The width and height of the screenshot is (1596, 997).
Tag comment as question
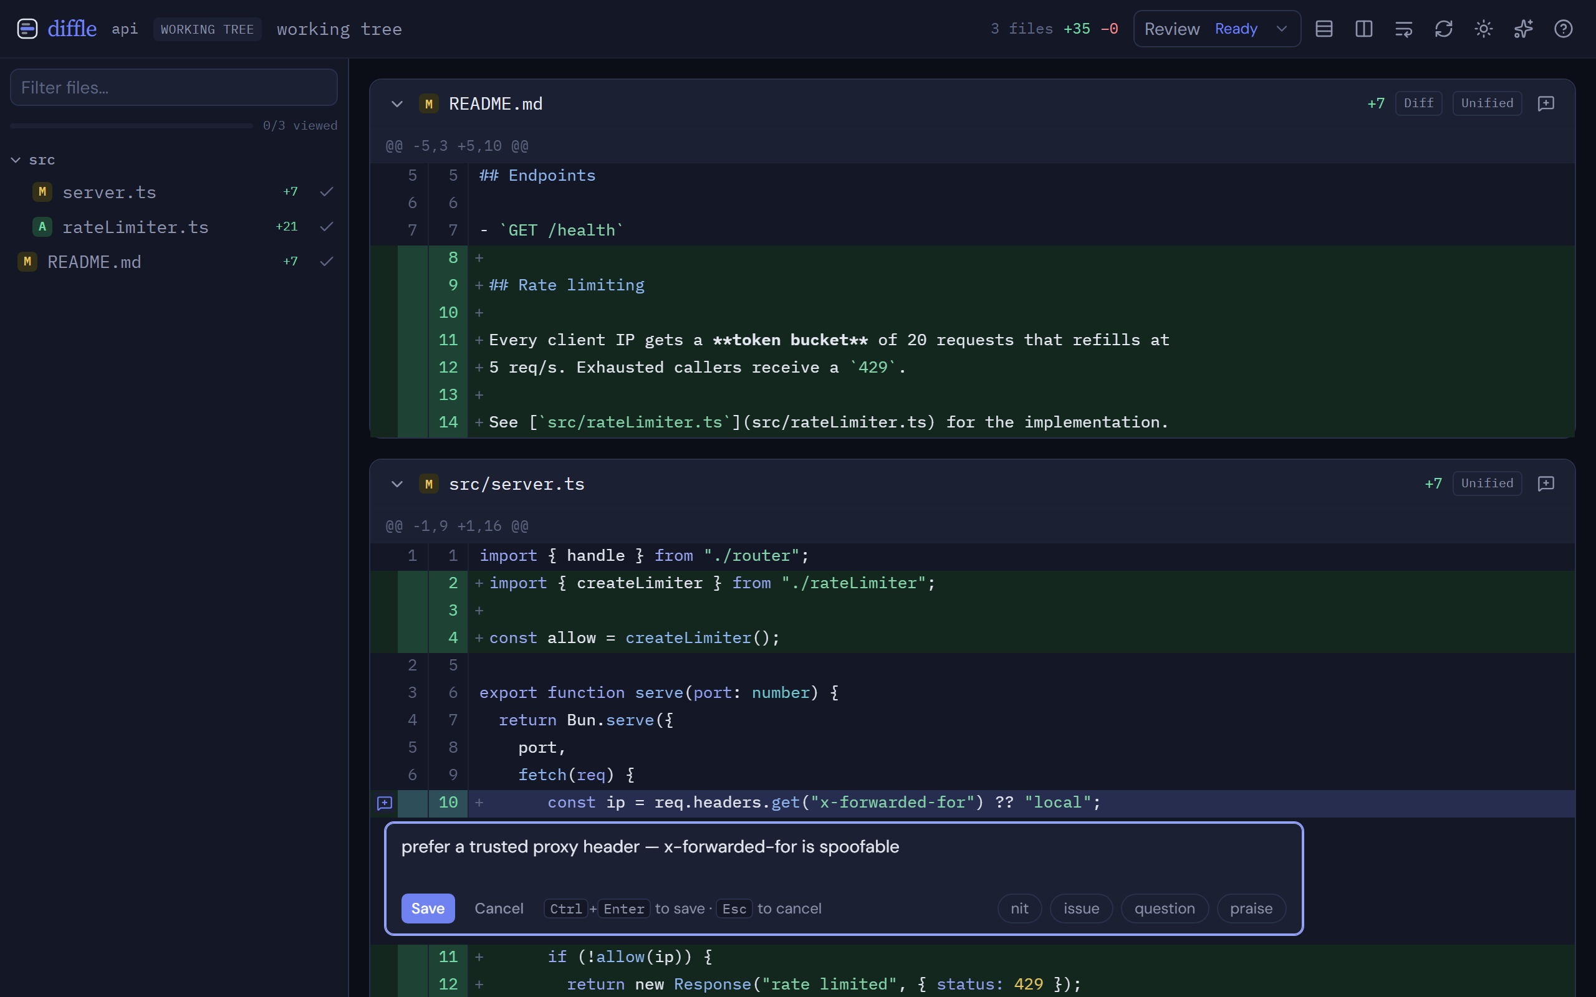click(1164, 909)
